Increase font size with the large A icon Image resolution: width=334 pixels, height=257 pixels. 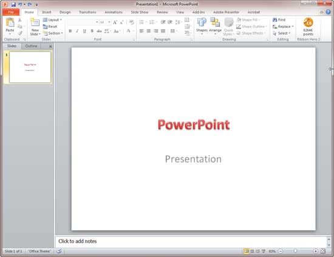coord(115,22)
